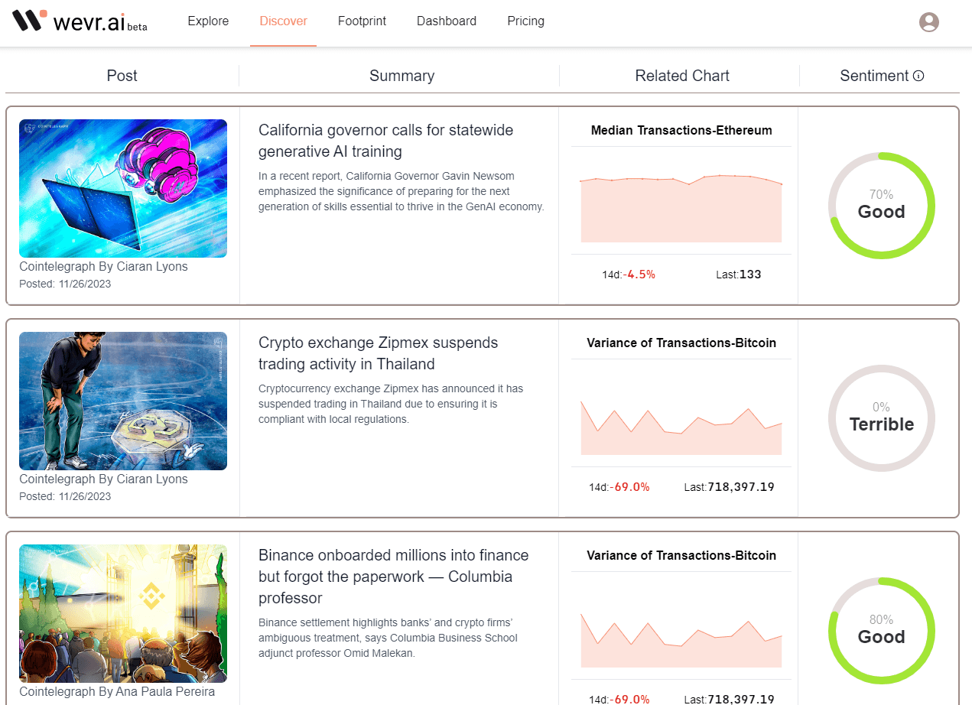Click Cointelegraph By Ciaran Lyons in Zipmex post
972x705 pixels.
pyautogui.click(x=103, y=479)
